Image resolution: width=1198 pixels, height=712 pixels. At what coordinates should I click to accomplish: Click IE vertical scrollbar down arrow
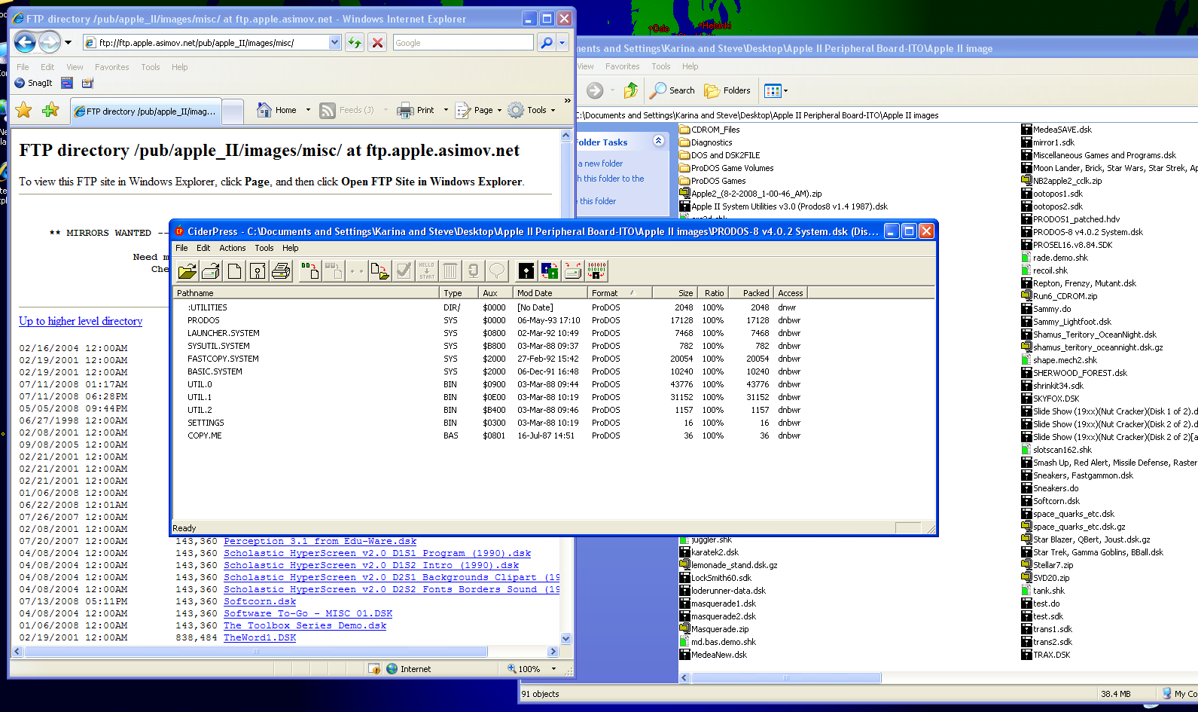pos(566,639)
